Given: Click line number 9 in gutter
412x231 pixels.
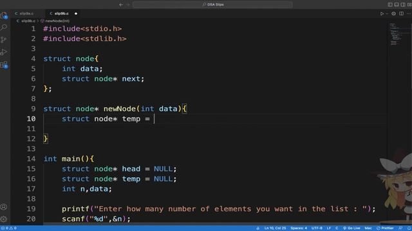Looking at the screenshot, I should click(33, 109).
